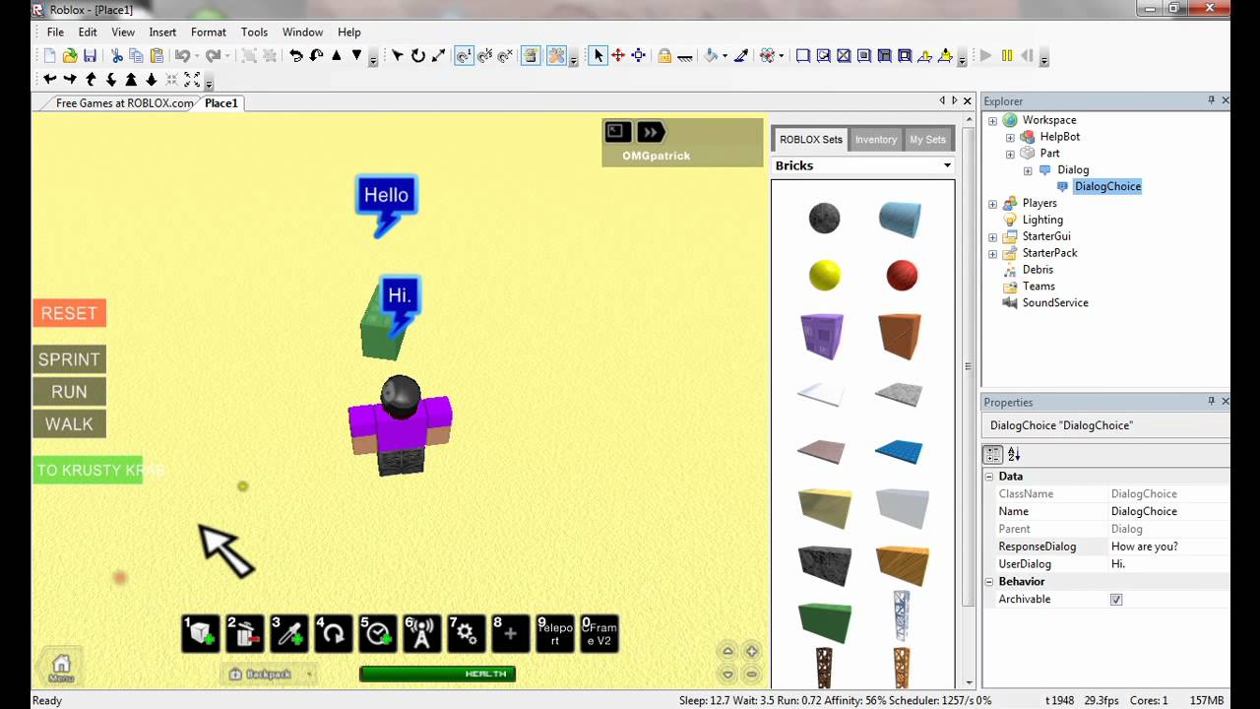
Task: Expand the Workspace tree node
Action: coord(992,121)
